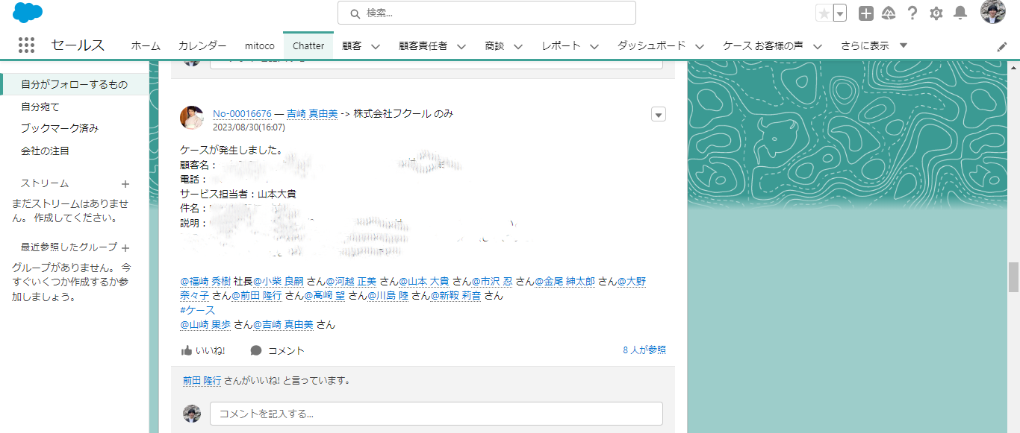This screenshot has width=1020, height=433.
Task: Expand the レポート tab chevron
Action: [x=594, y=46]
